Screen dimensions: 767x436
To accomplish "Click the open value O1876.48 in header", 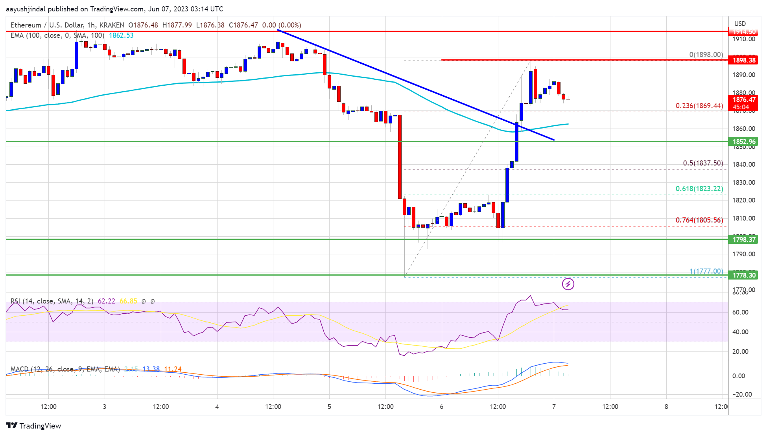I will (x=143, y=25).
